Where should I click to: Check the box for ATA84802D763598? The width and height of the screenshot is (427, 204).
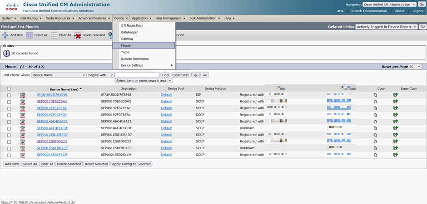[x=9, y=95]
